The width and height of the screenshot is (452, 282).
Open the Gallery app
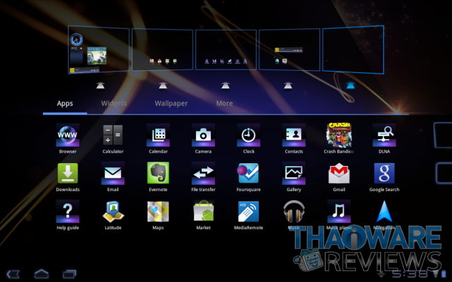click(x=293, y=177)
